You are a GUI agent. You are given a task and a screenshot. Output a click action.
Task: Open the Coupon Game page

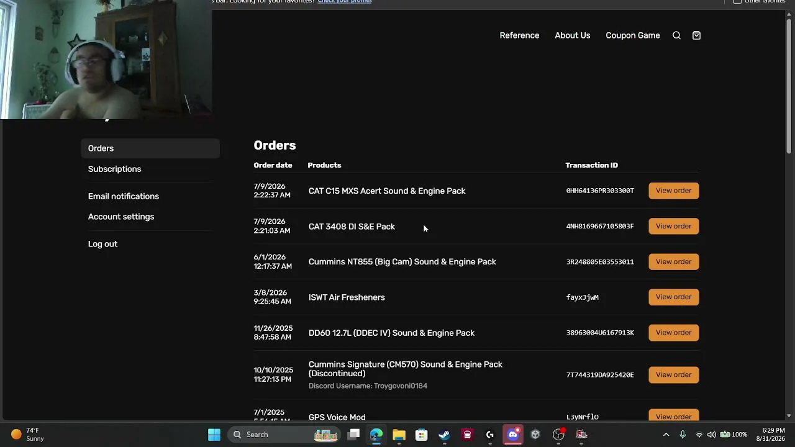point(633,35)
